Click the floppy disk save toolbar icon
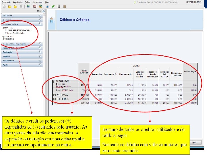The height and width of the screenshot is (155, 207). click(x=35, y=6)
